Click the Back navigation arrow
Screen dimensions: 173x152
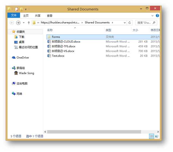pos(12,23)
